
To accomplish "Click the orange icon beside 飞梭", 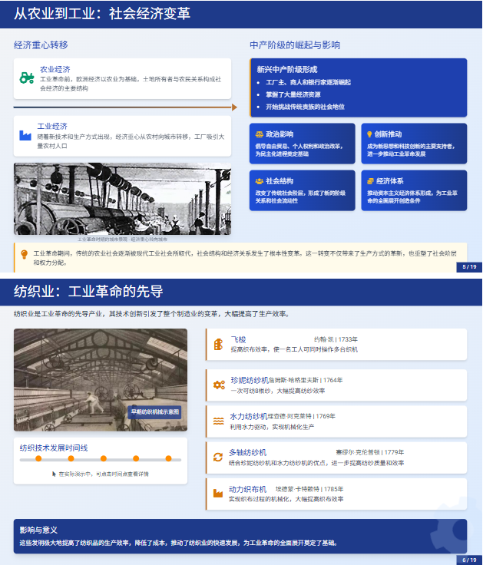I will point(218,345).
